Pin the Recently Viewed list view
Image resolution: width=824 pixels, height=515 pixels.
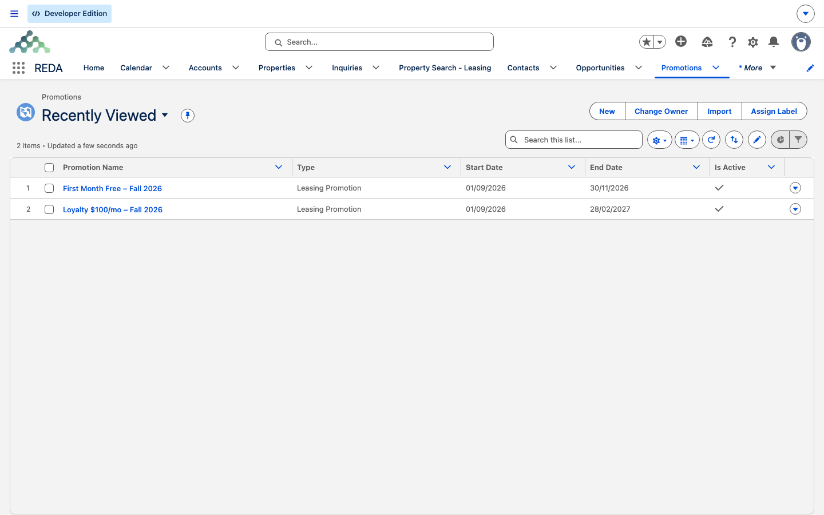click(188, 116)
